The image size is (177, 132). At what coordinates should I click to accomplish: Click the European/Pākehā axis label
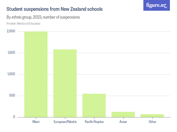[65, 122]
